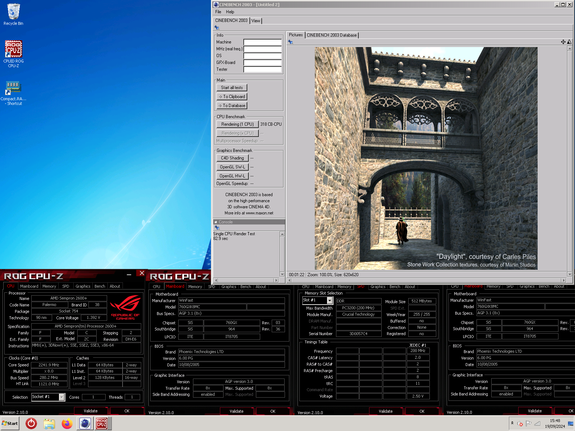Click Validate in leftmost CPU-Z window

coord(91,411)
